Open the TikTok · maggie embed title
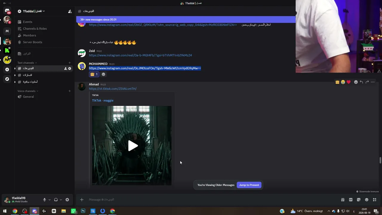Image resolution: width=382 pixels, height=215 pixels. (x=103, y=101)
